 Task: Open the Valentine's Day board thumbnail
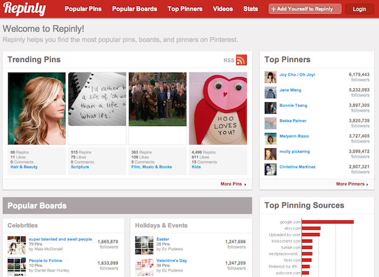(144, 267)
